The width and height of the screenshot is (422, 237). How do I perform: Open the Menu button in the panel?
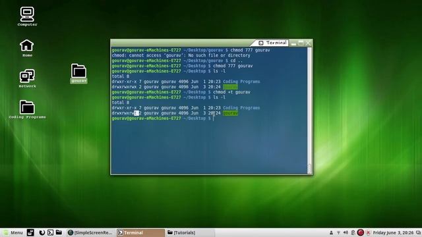click(x=13, y=232)
